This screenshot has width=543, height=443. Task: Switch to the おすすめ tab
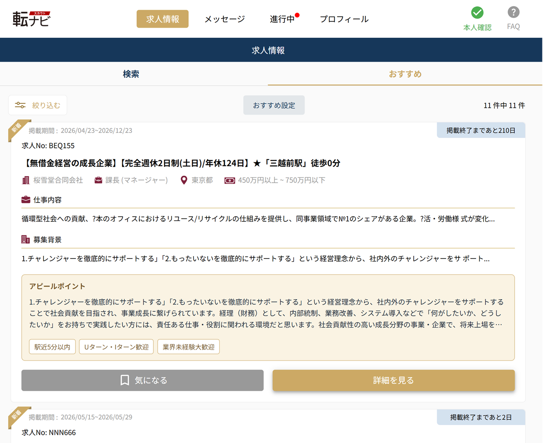(x=405, y=74)
